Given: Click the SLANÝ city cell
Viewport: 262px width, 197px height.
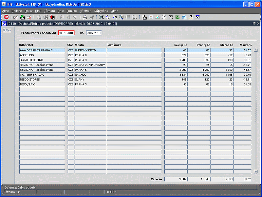Looking at the screenshot, I should click(x=90, y=80).
